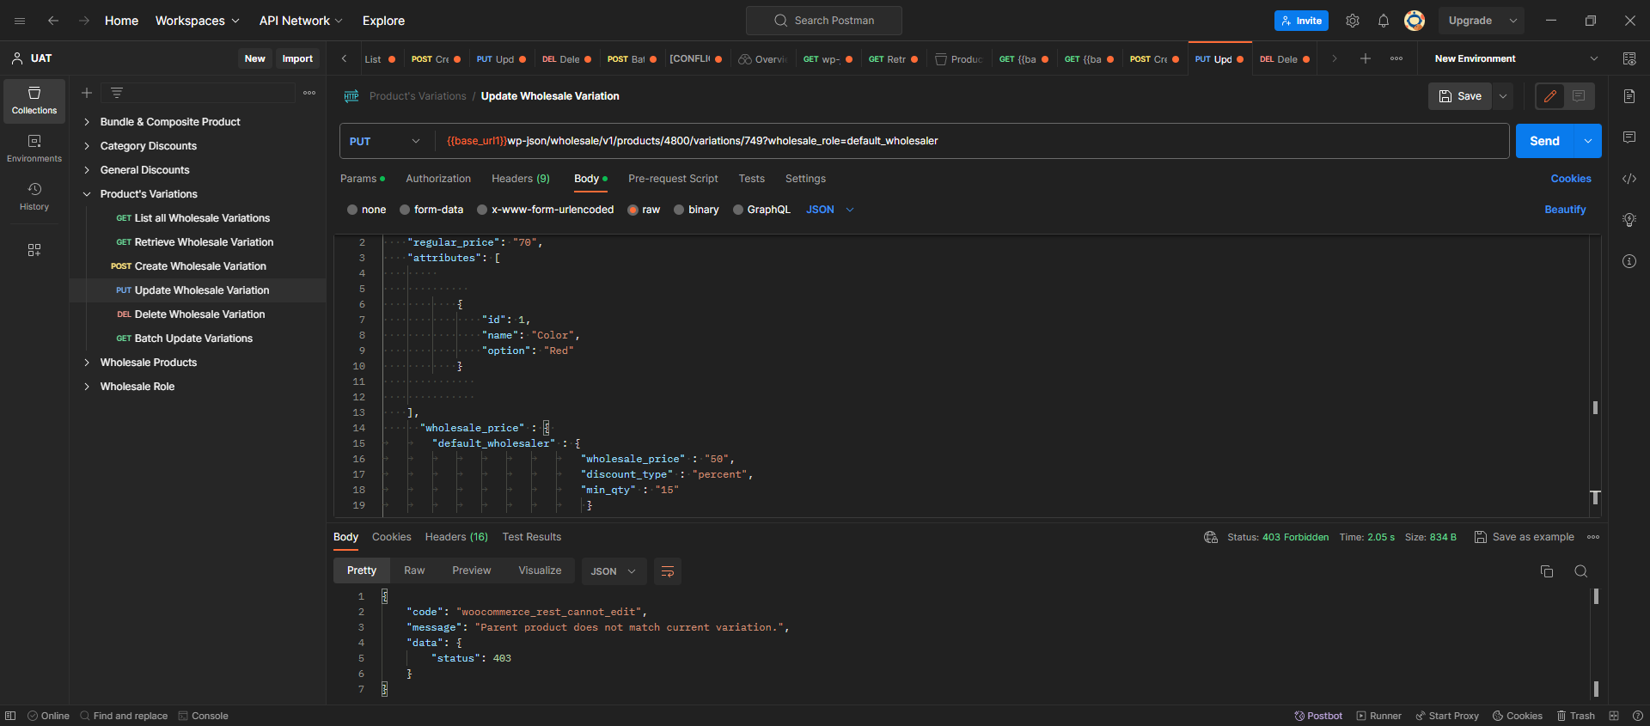
Task: Open the configure workspace sidebar icon
Action: click(34, 250)
